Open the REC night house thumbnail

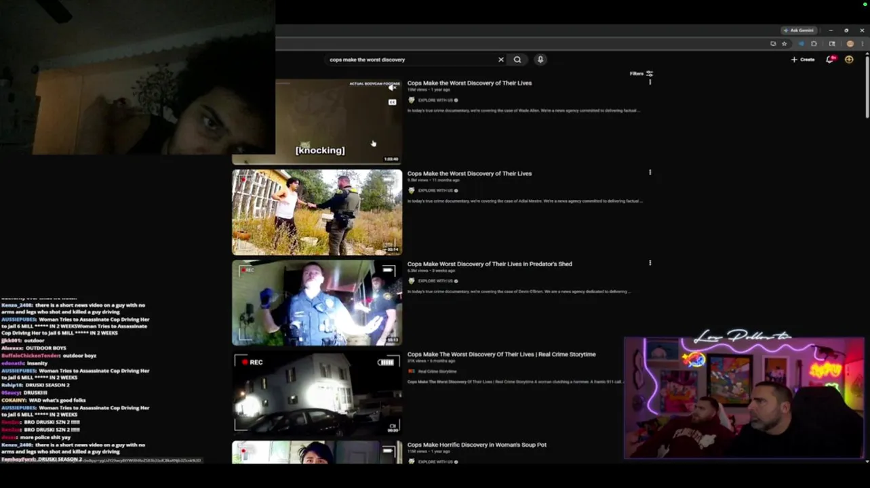coord(317,393)
